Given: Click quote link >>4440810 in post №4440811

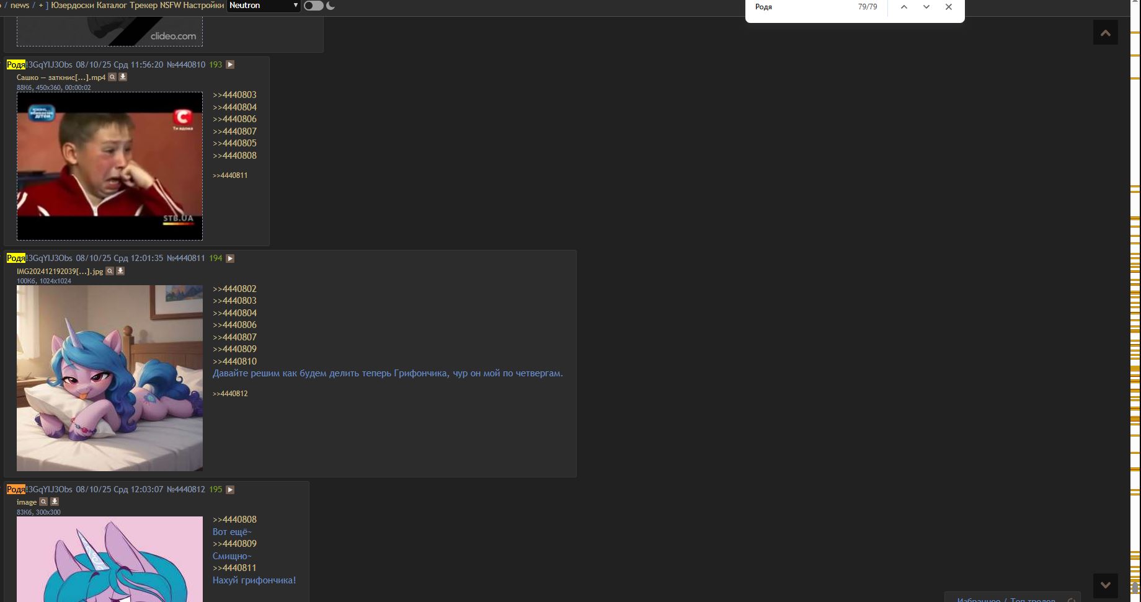Looking at the screenshot, I should pyautogui.click(x=234, y=361).
